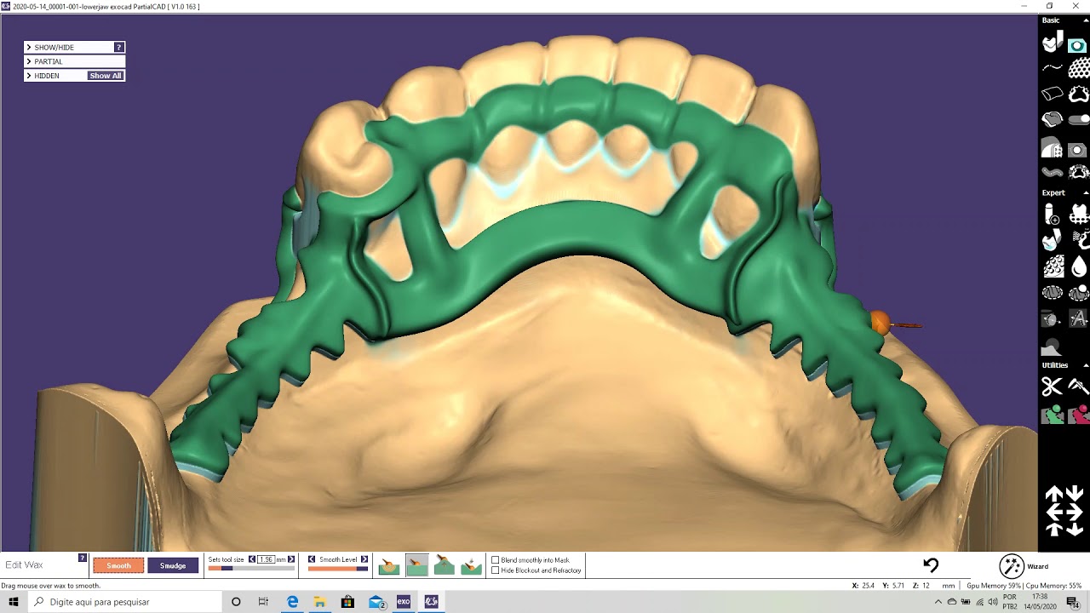Viewport: 1090px width, 613px height.
Task: Collapse the Expert tools section
Action: coord(1086,192)
